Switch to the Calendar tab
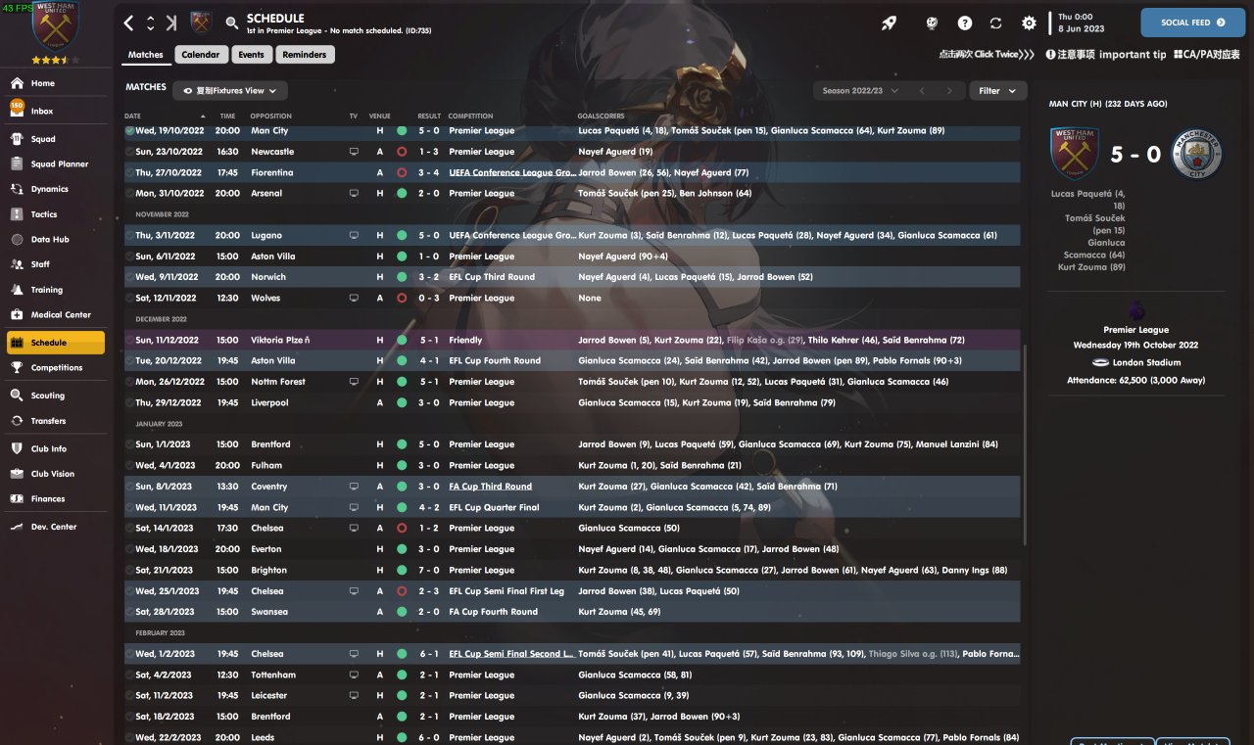Image resolution: width=1254 pixels, height=745 pixels. [x=201, y=55]
